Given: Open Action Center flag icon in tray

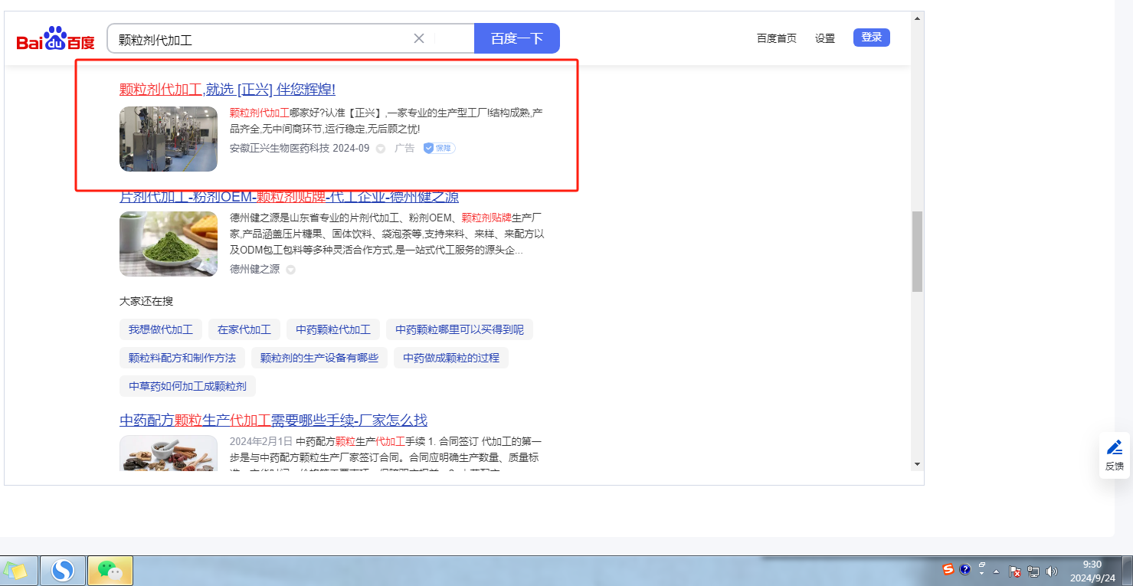Looking at the screenshot, I should (x=1015, y=571).
